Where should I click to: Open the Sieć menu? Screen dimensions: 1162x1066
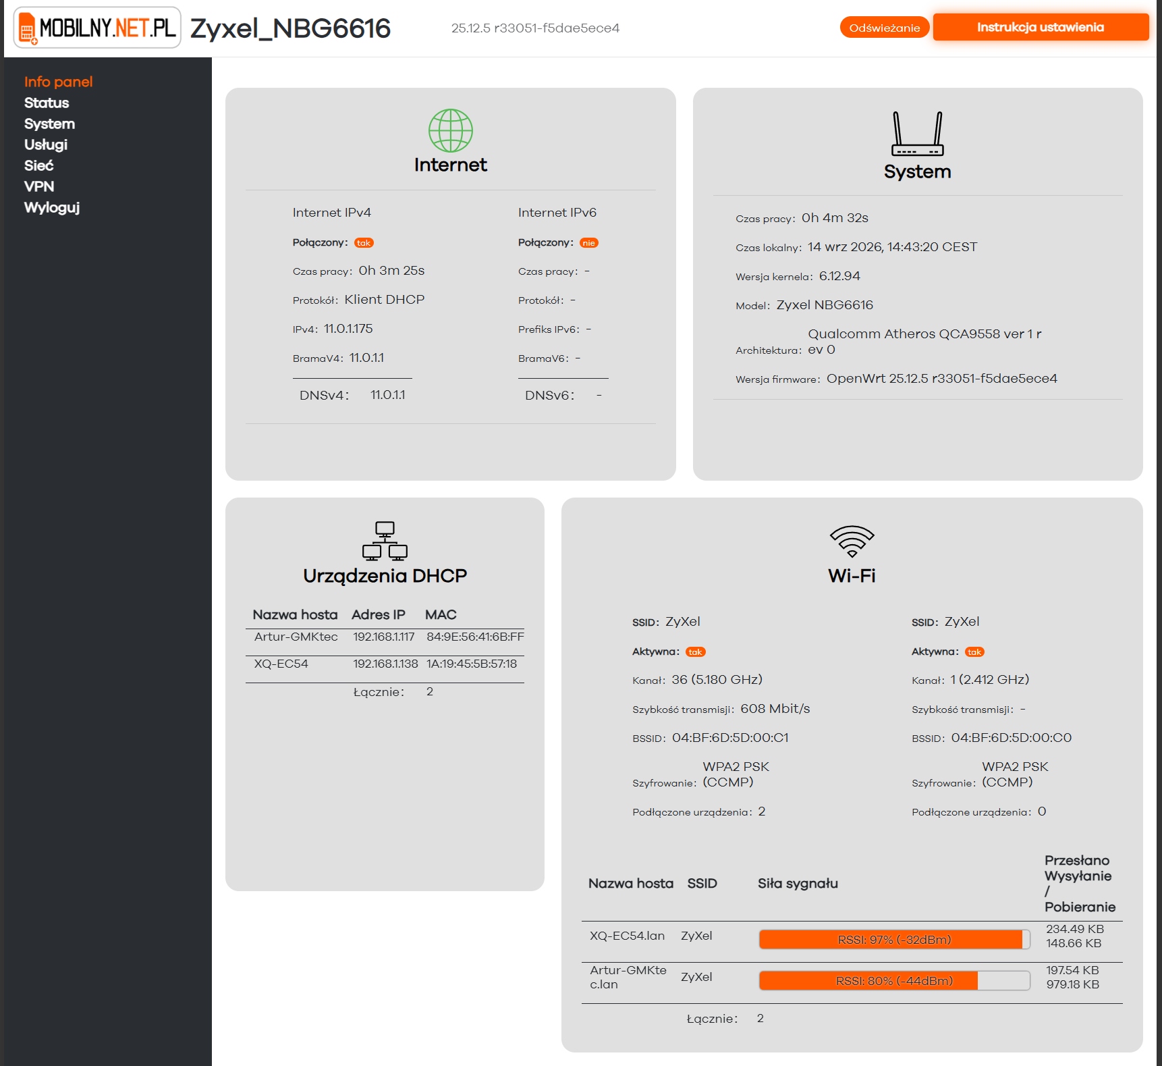(38, 165)
